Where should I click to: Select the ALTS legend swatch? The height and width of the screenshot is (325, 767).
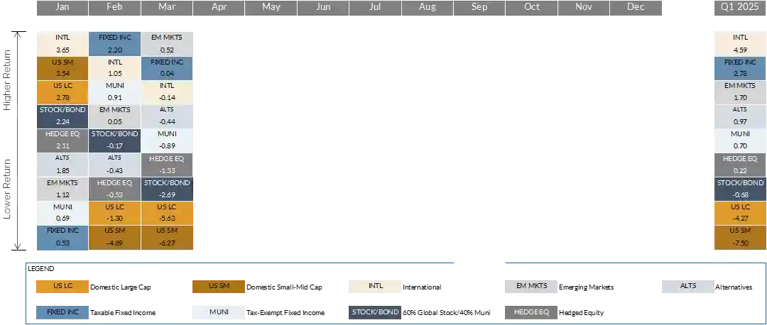(x=687, y=286)
